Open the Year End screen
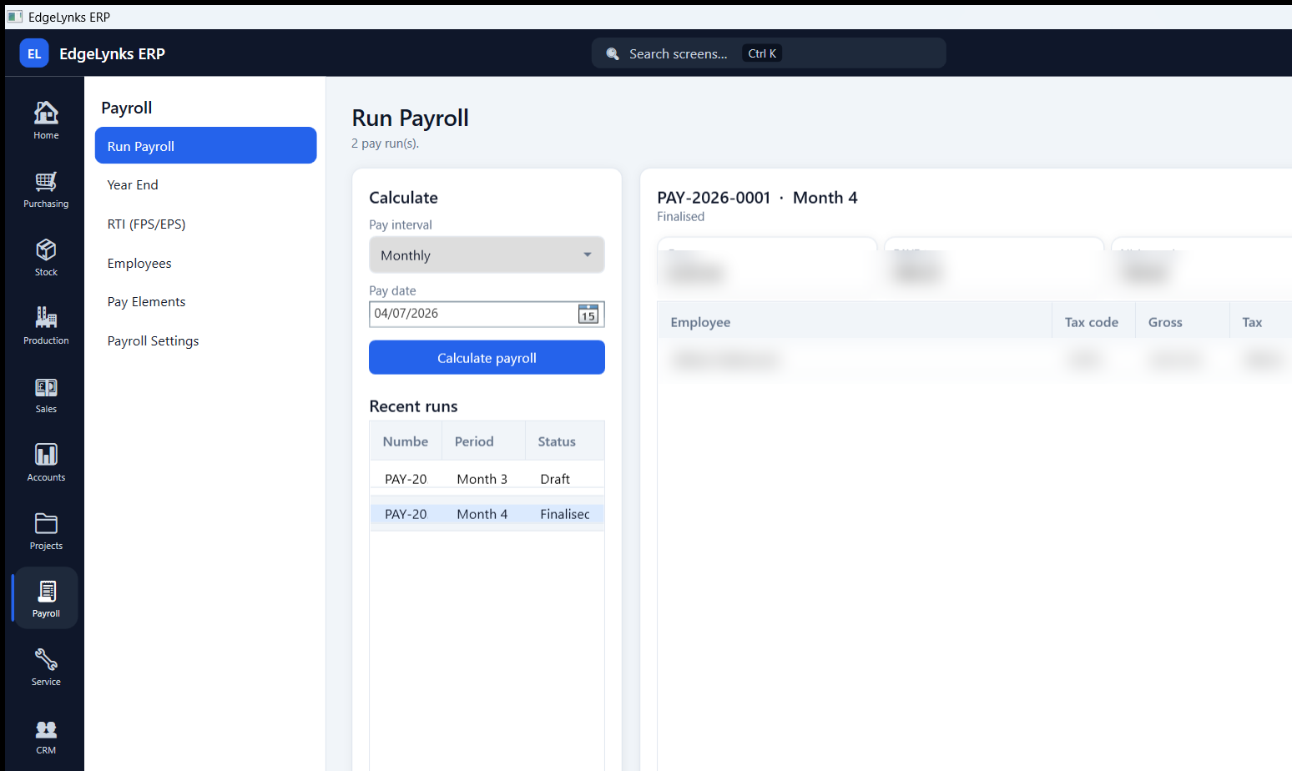Image resolution: width=1292 pixels, height=771 pixels. pyautogui.click(x=205, y=185)
